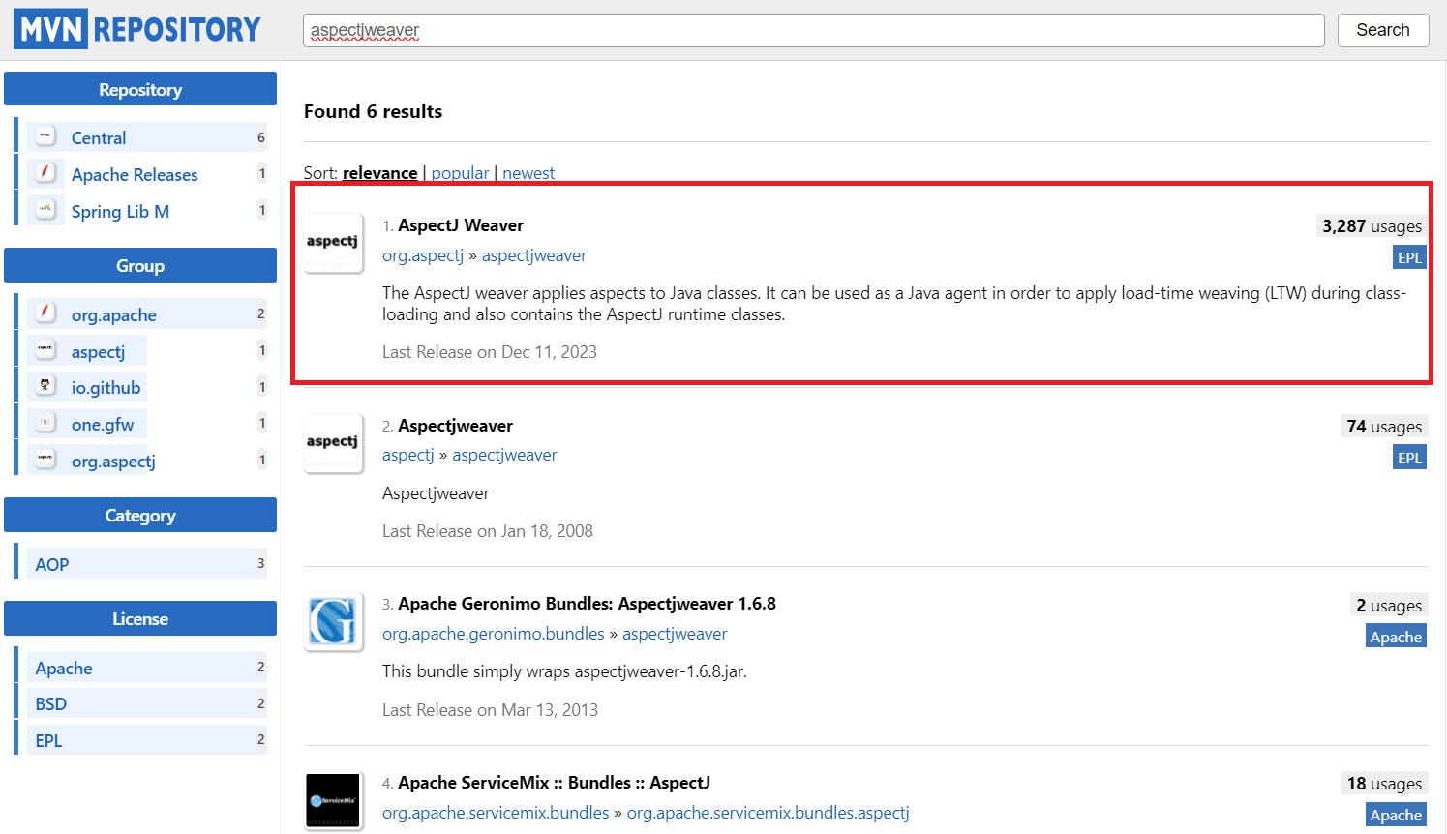Open org.apache.servicemix.bundles.aspectj artifact link
The height and width of the screenshot is (834, 1447).
(x=769, y=813)
